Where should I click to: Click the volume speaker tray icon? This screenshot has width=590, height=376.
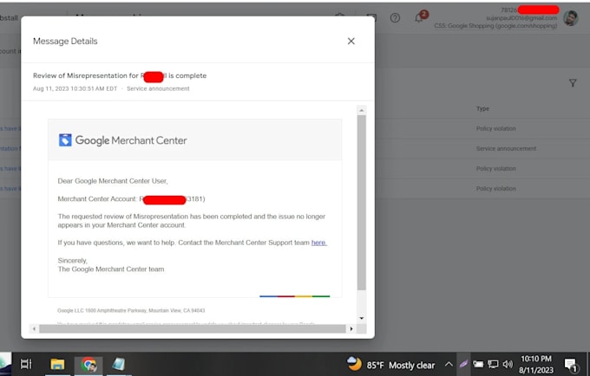508,364
